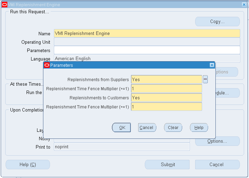Click the 'Print to' label

tap(43, 147)
